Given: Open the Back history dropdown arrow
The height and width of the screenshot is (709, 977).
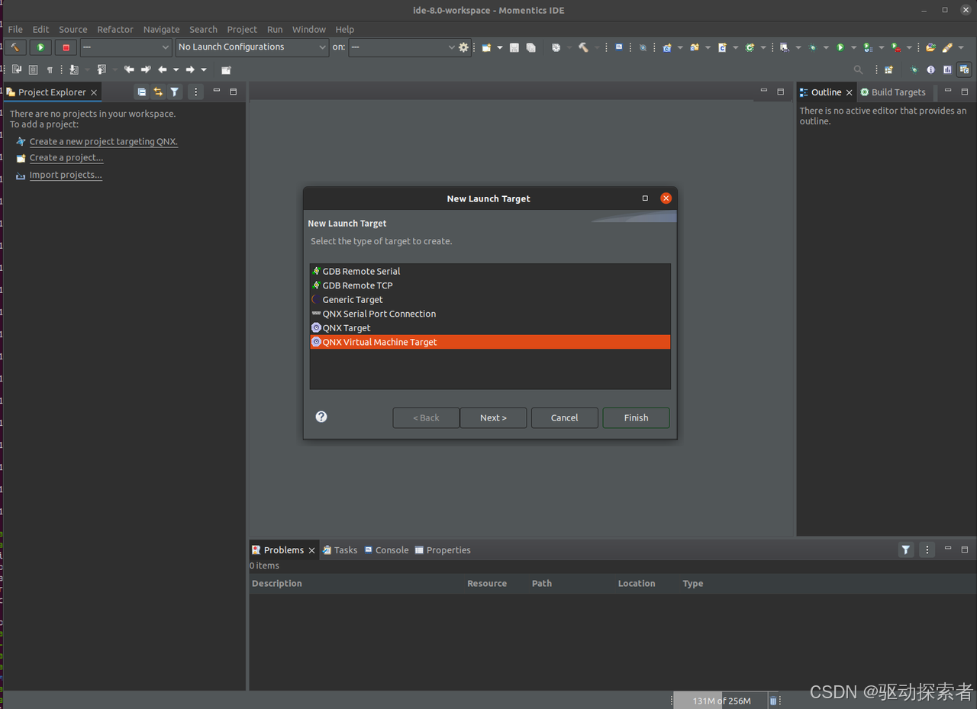Looking at the screenshot, I should [176, 69].
